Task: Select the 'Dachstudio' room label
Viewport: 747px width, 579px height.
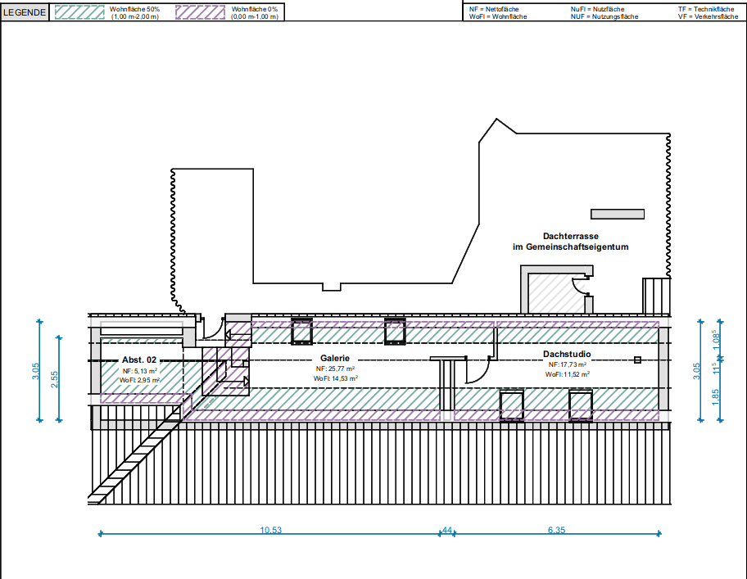Action: [x=567, y=355]
